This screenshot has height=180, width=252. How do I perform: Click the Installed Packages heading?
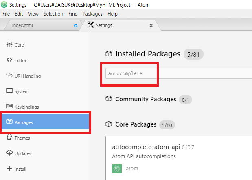click(148, 53)
